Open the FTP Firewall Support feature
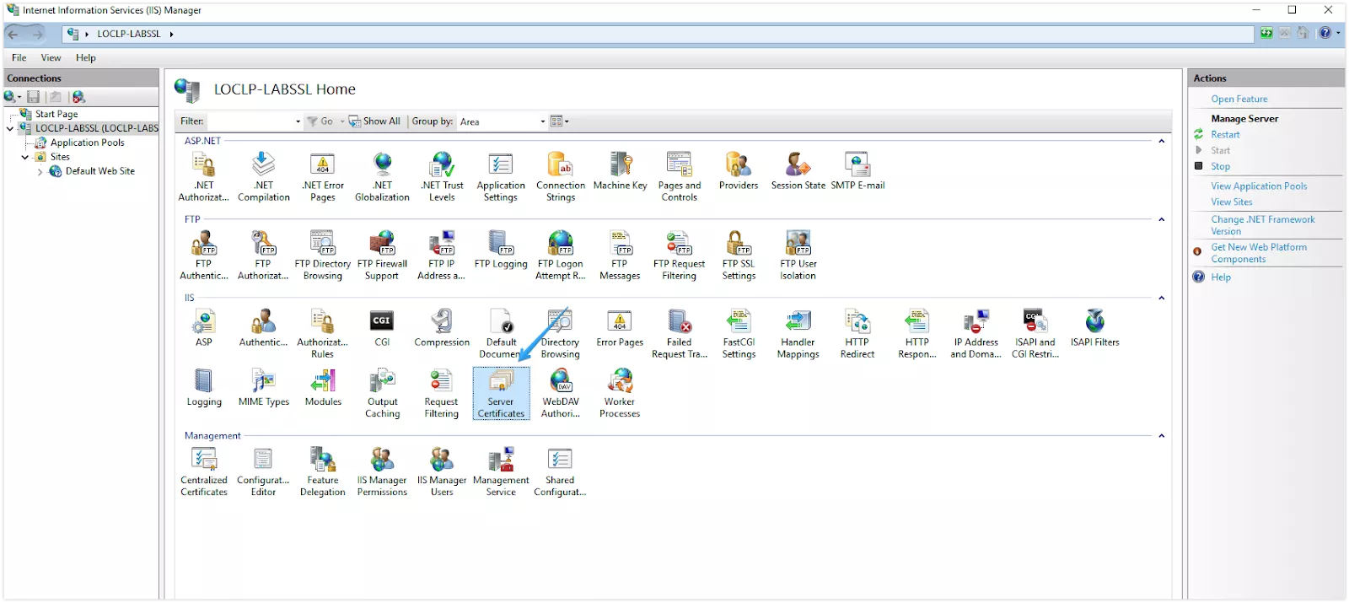Viewport: 1349px width, 603px height. (382, 256)
